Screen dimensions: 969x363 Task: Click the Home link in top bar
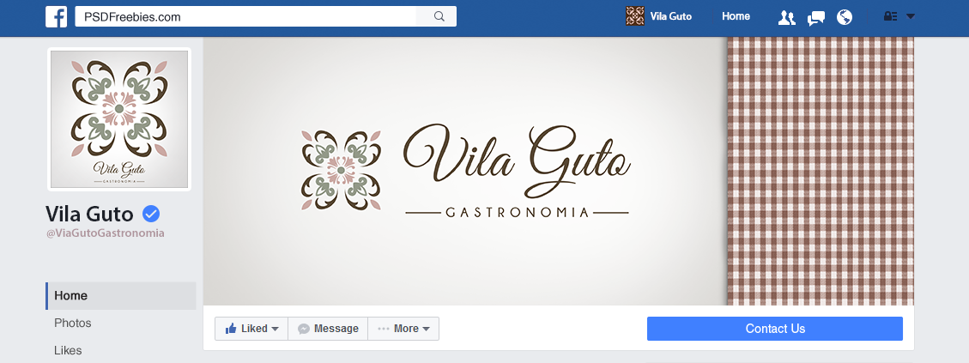pos(736,16)
